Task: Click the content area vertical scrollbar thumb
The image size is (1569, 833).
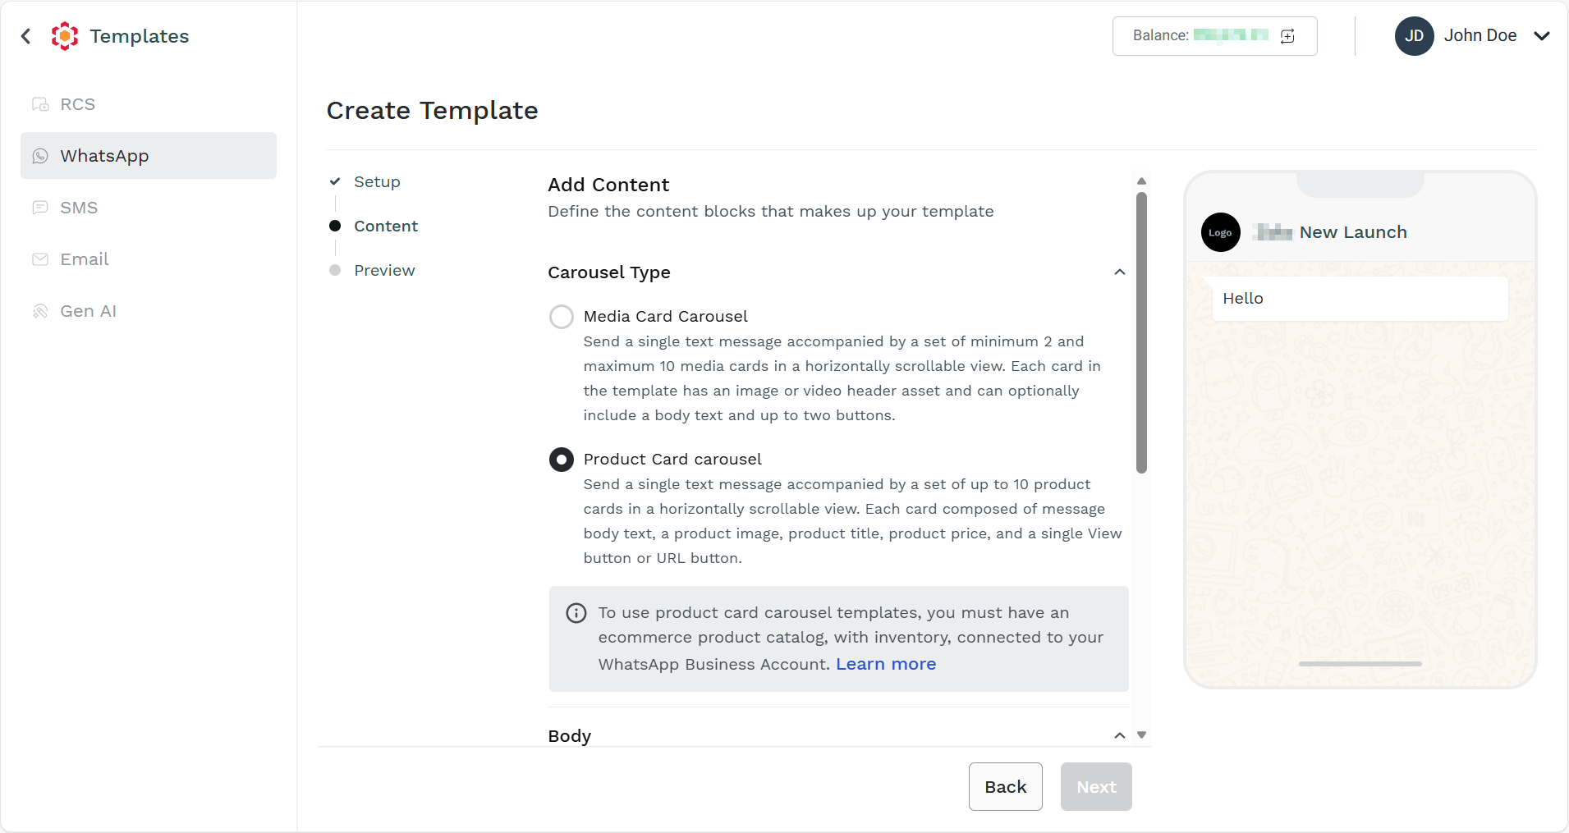Action: click(x=1141, y=332)
